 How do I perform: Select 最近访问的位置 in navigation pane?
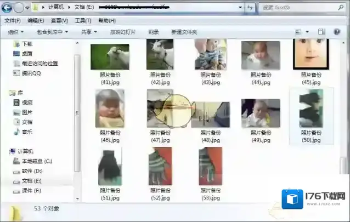(x=36, y=64)
